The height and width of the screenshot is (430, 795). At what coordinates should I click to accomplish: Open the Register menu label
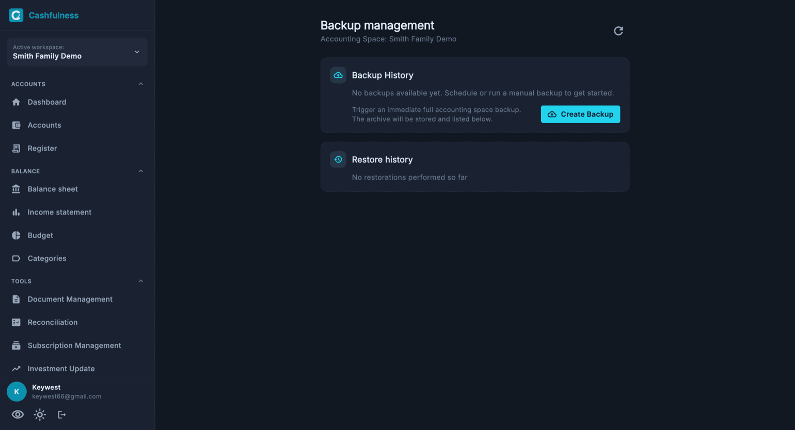click(42, 148)
